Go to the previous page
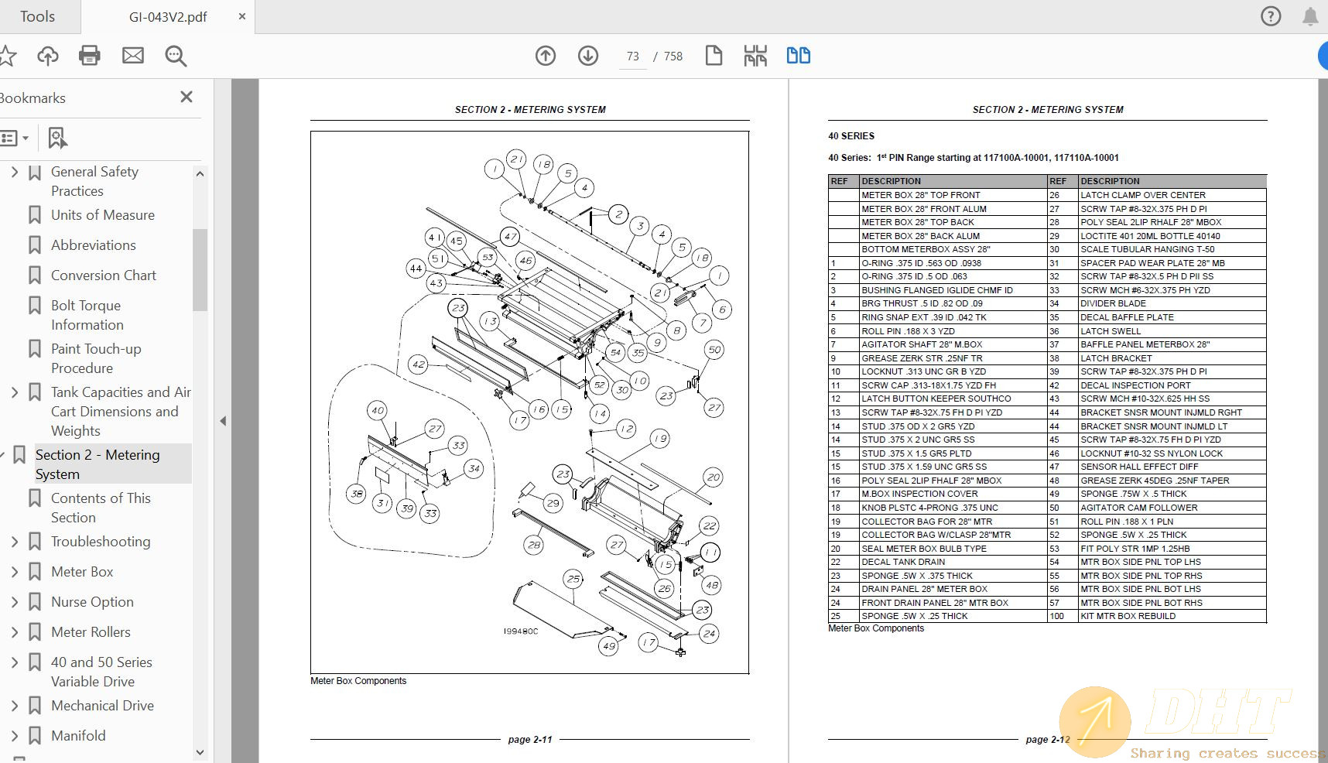Viewport: 1328px width, 763px height. (x=546, y=56)
